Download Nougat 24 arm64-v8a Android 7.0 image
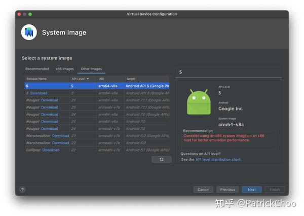Viewport: 304px width, 216px height. [50, 122]
